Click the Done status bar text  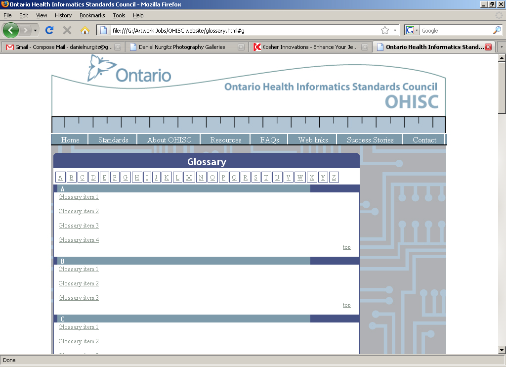[9, 360]
